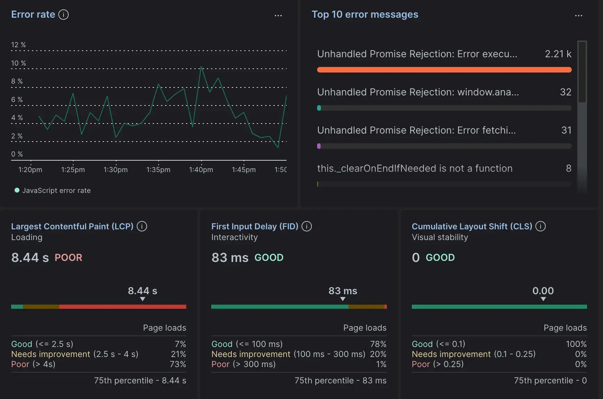
Task: Select the Error fetchi... promise rejection row
Action: (x=416, y=130)
